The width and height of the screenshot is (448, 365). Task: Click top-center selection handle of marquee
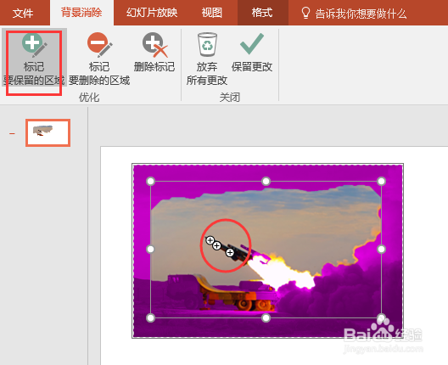pyautogui.click(x=266, y=181)
